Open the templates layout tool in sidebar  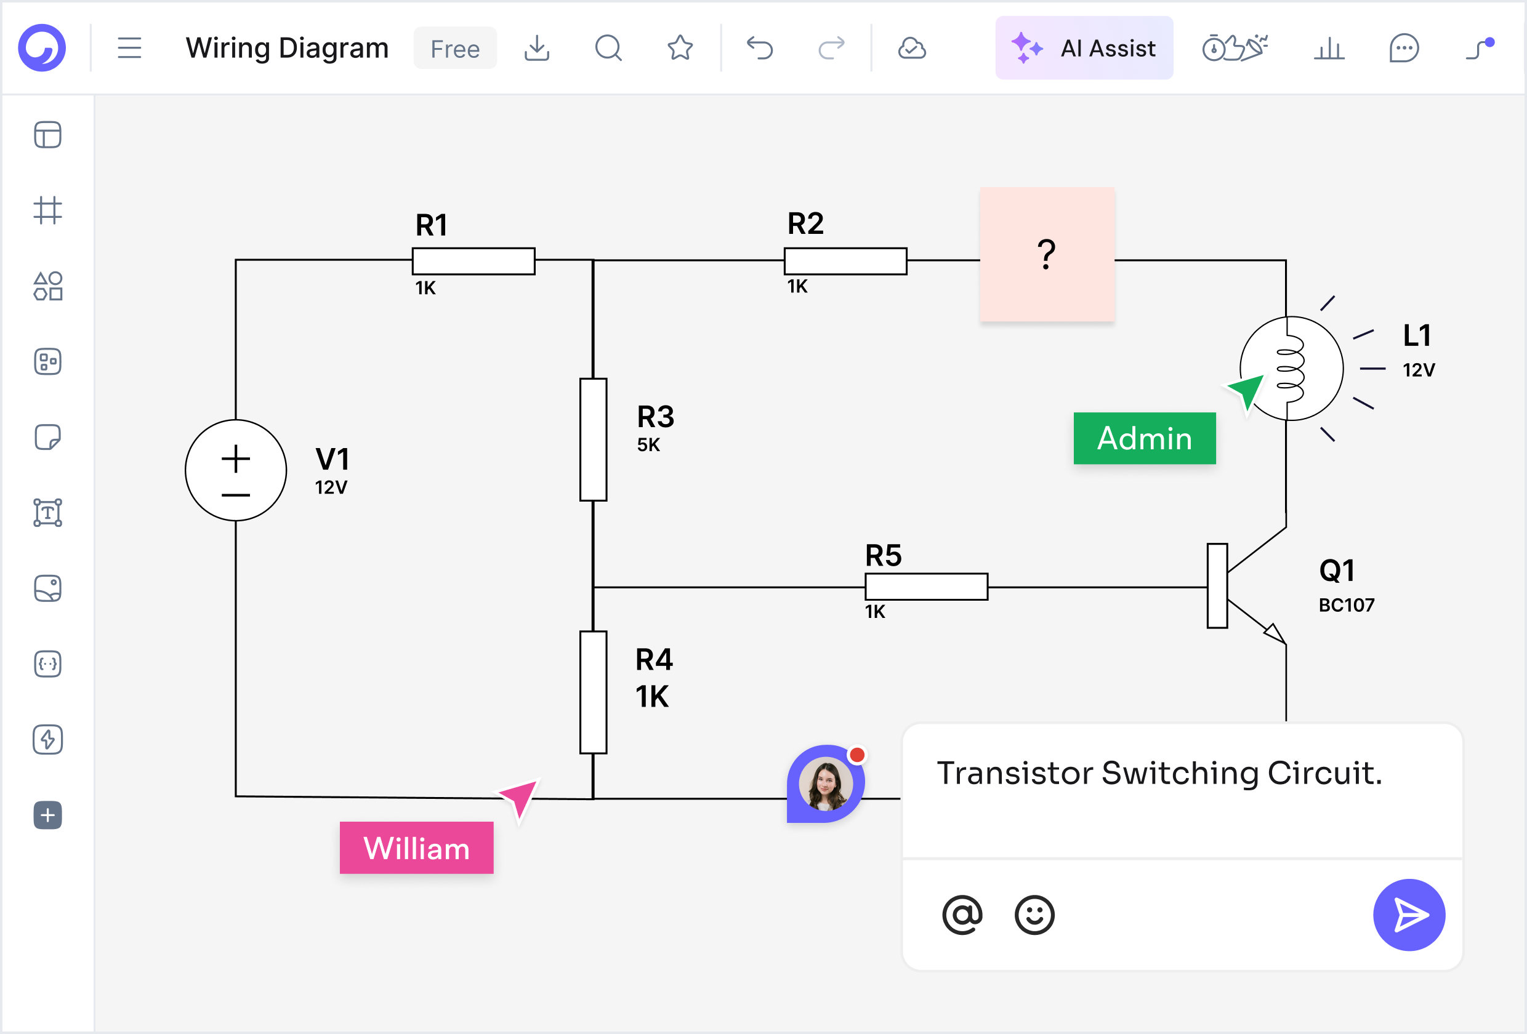pyautogui.click(x=48, y=135)
